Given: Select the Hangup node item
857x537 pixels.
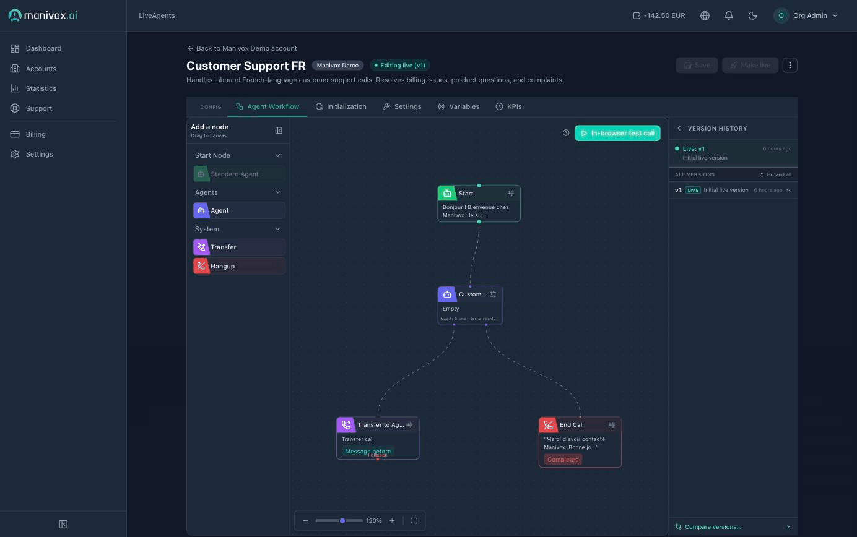Looking at the screenshot, I should click(x=239, y=266).
